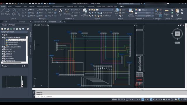Select DEMO01.DWG in project tree
This screenshot has height=105, width=187.
pos(13,42)
